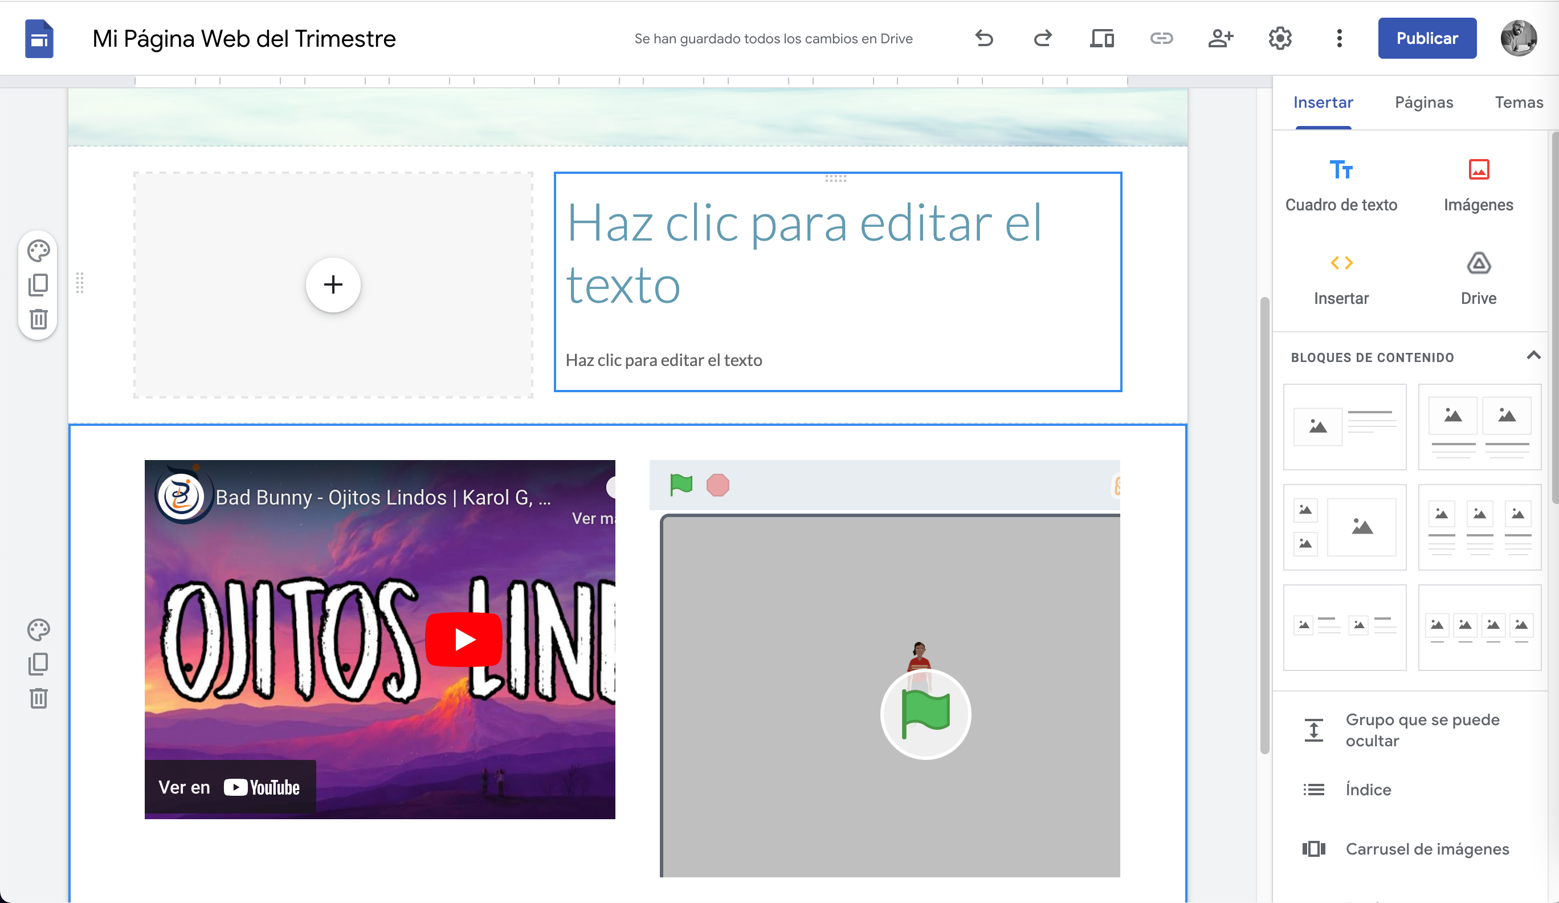Open the device preview icon
Image resolution: width=1559 pixels, height=903 pixels.
click(1102, 38)
